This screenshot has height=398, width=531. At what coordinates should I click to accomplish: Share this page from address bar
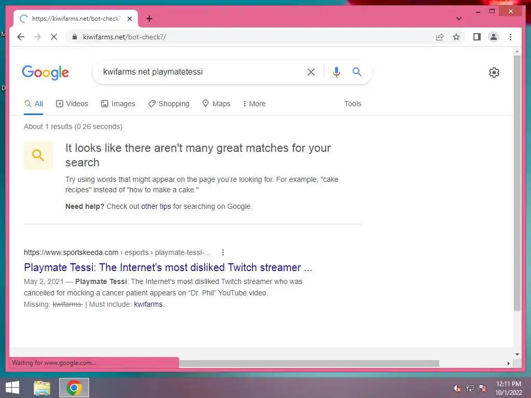coord(440,37)
